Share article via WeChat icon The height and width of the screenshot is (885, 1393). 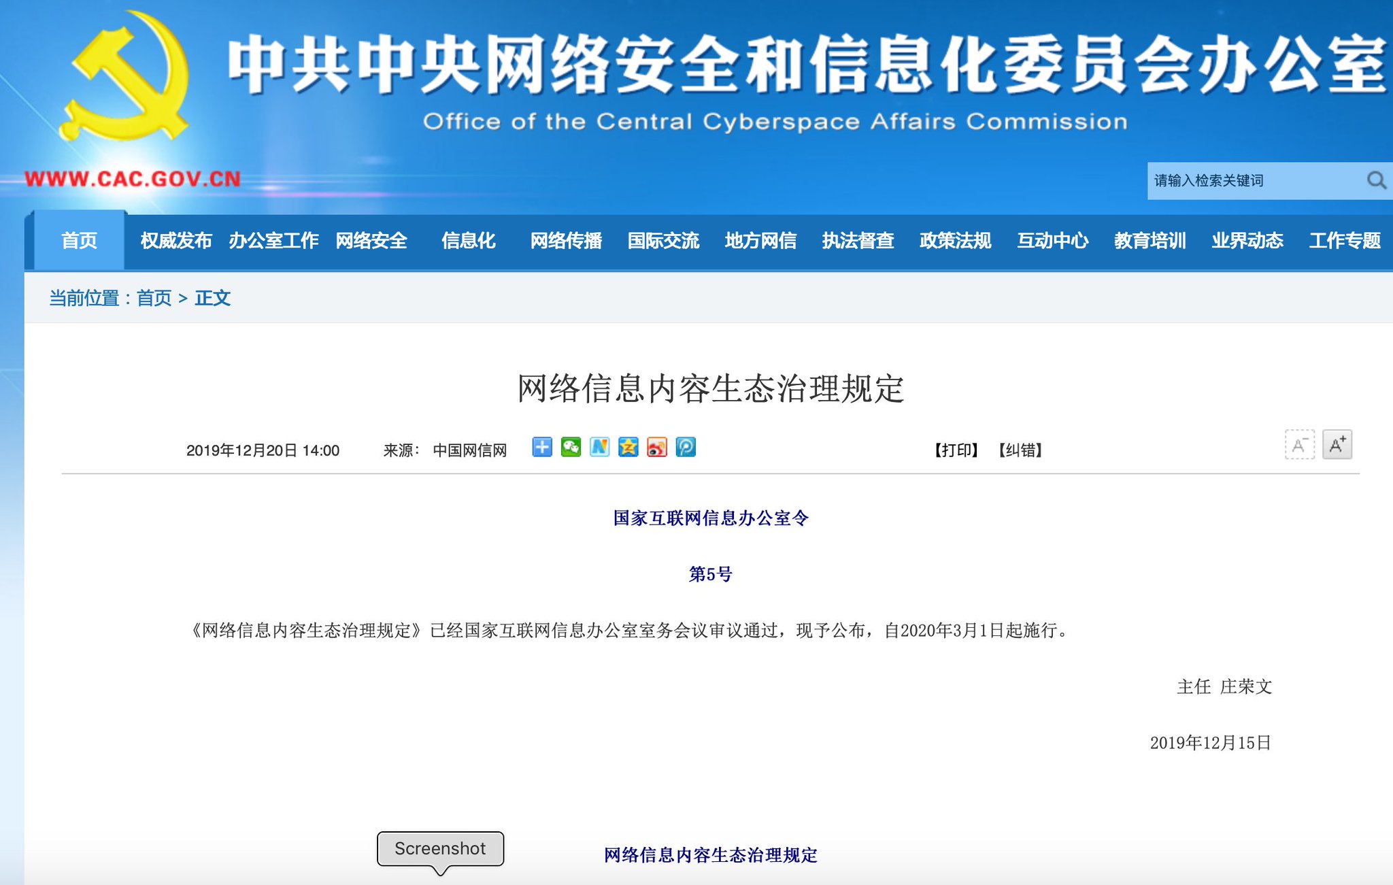pyautogui.click(x=571, y=448)
